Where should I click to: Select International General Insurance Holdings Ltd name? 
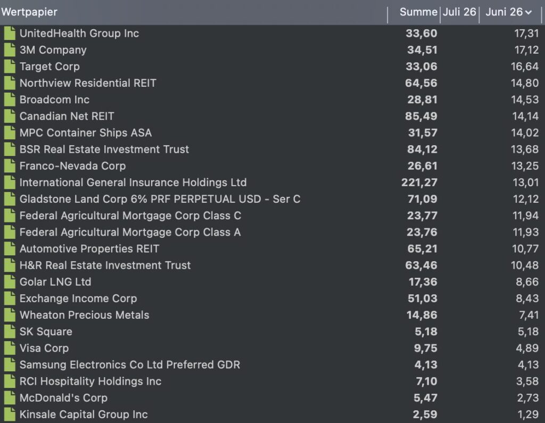(x=133, y=183)
